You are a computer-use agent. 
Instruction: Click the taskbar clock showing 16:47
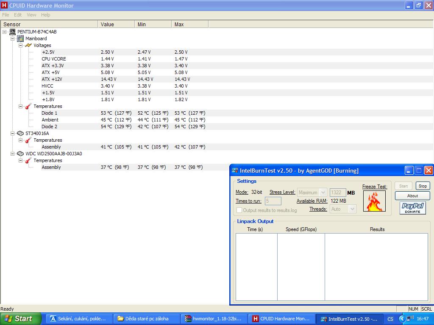pos(423,319)
